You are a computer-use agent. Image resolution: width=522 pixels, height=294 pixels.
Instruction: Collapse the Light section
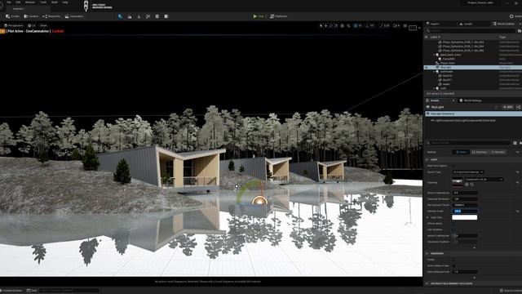427,160
